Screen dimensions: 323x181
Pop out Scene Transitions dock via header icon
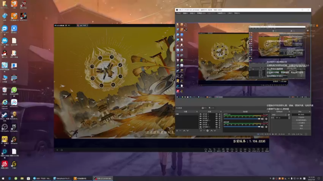pos(289,112)
